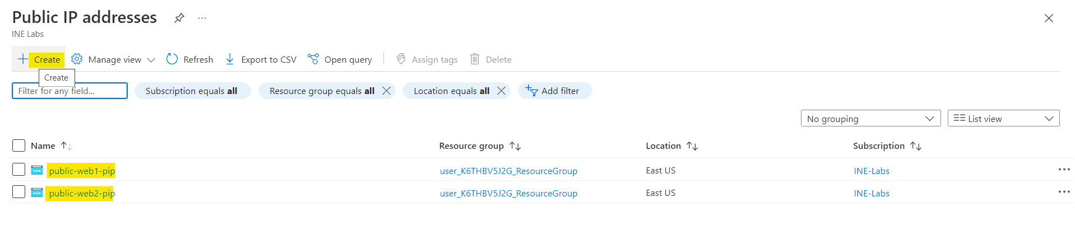
Task: Expand the Manage view menu
Action: tap(114, 59)
